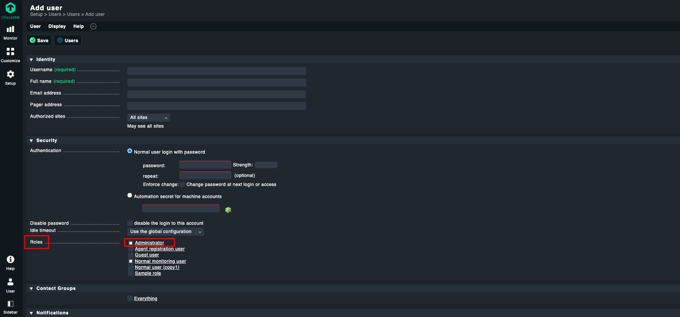
Task: Open the Normal monitoring user link
Action: pyautogui.click(x=160, y=261)
